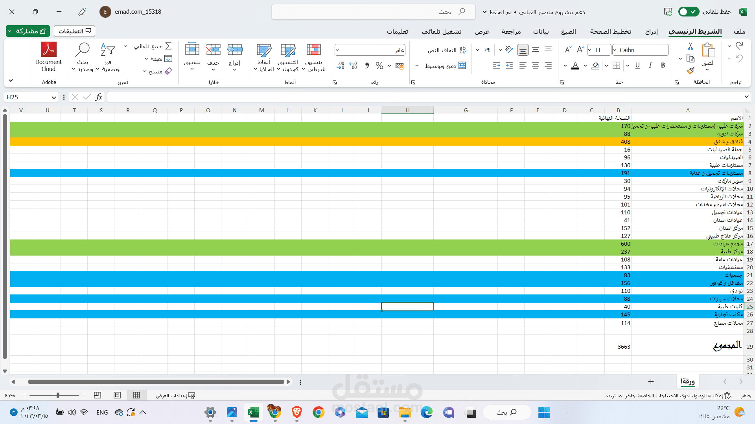755x424 pixels.
Task: Toggle the AutoSave switch
Action: tap(689, 12)
